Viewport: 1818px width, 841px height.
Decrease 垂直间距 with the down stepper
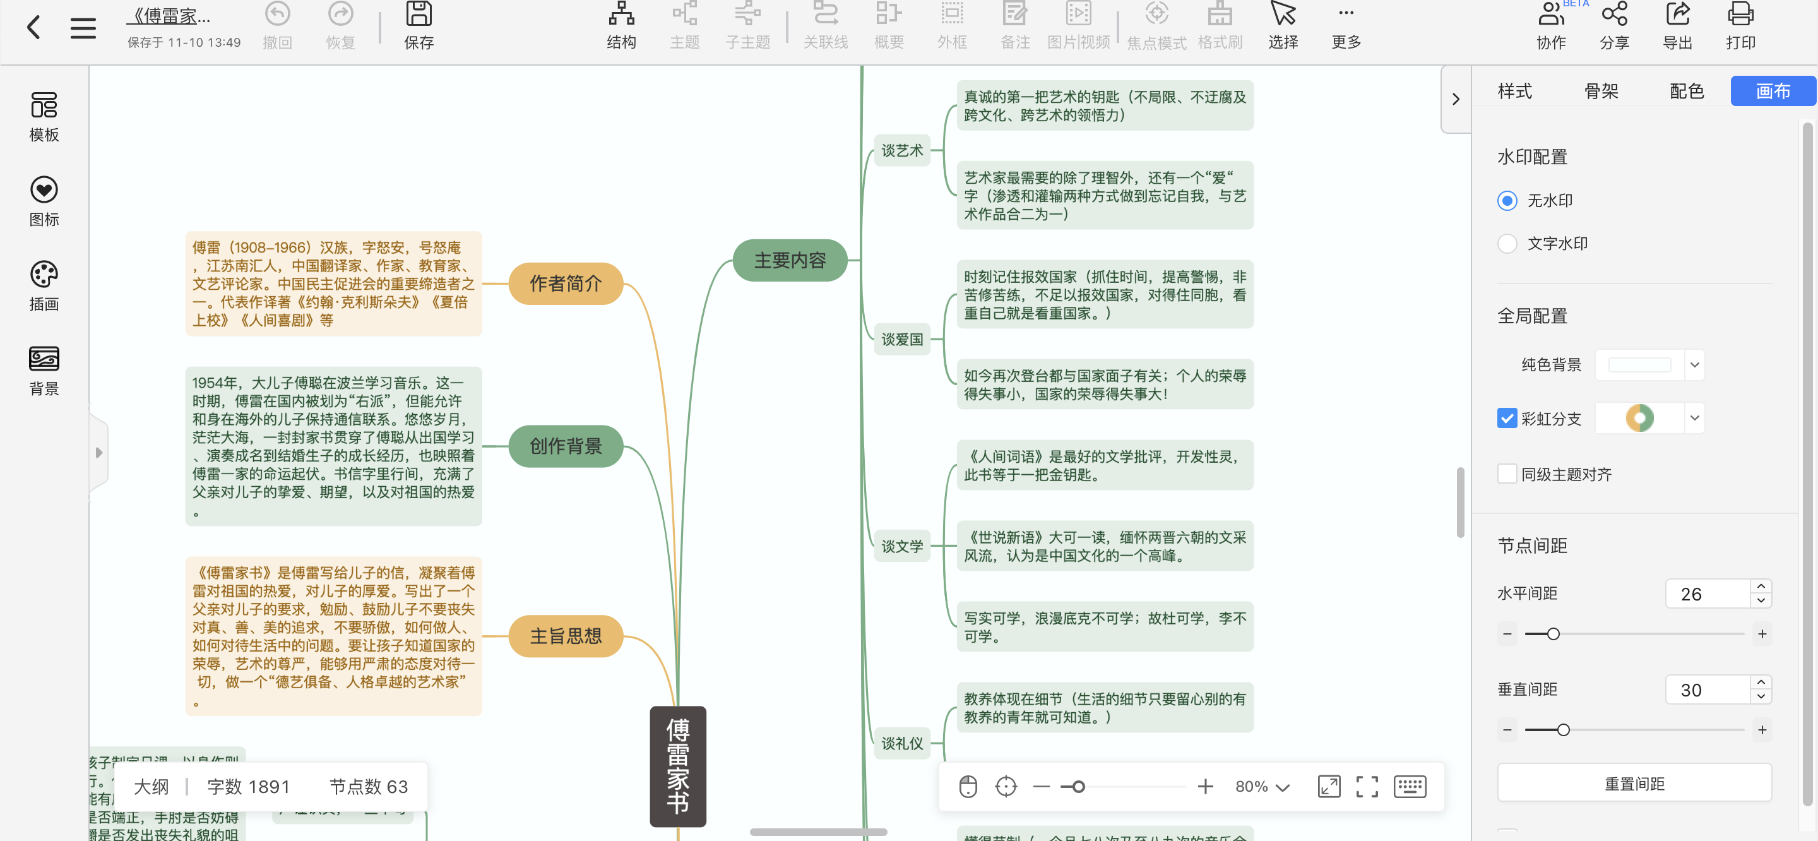[1761, 697]
